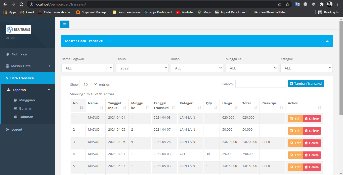Sort by the Action column
The width and height of the screenshot is (343, 175).
point(304,105)
